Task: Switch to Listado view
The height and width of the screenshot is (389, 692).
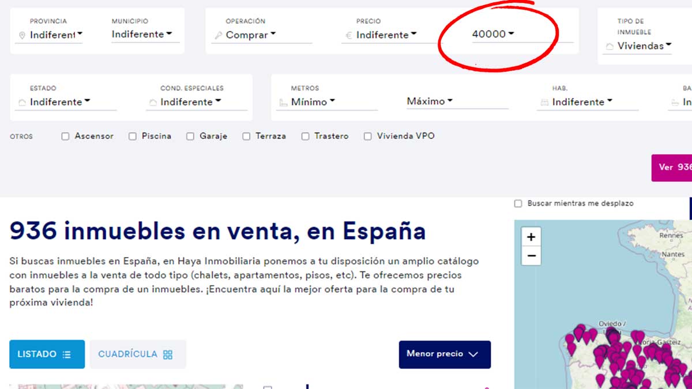Action: click(x=47, y=354)
